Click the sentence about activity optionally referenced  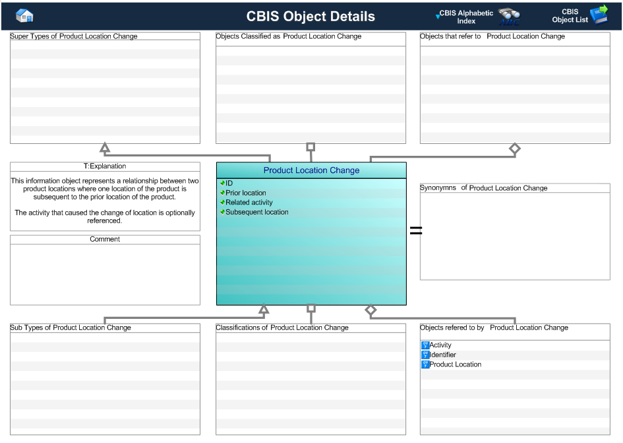[x=105, y=217]
